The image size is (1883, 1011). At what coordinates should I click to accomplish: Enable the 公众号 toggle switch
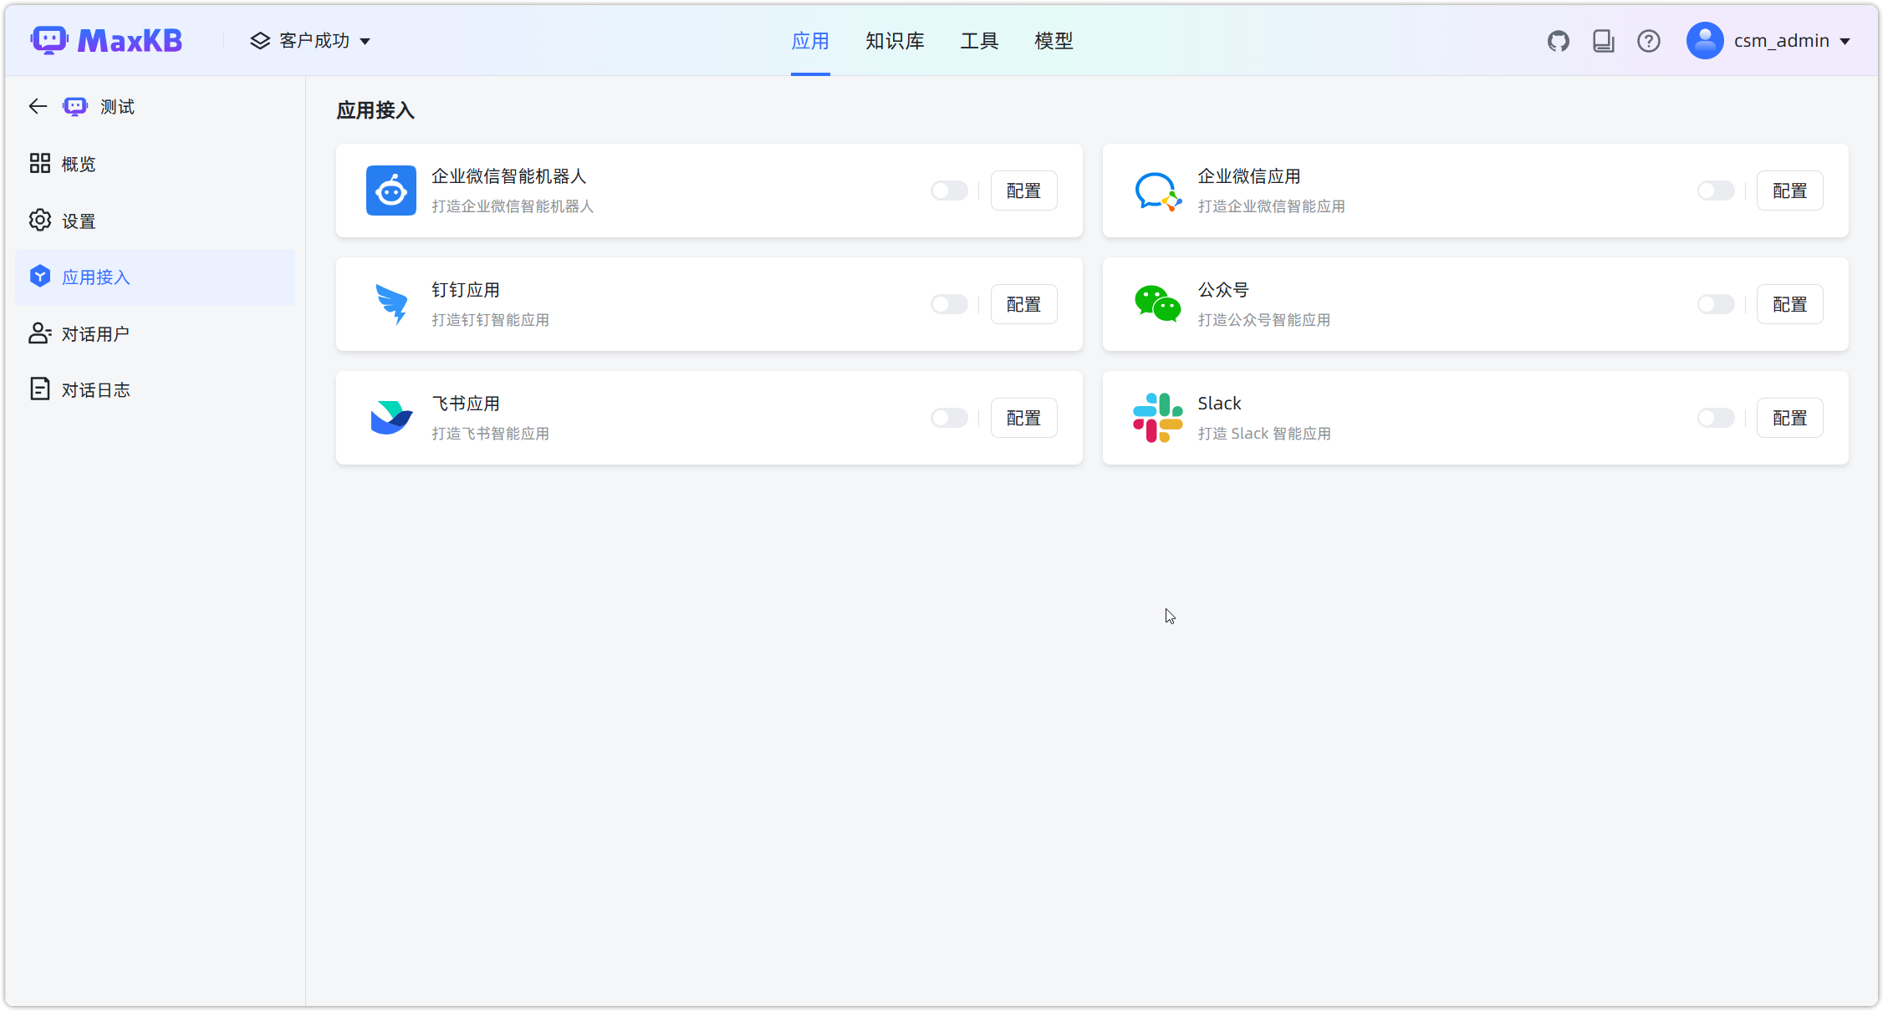[x=1715, y=304]
